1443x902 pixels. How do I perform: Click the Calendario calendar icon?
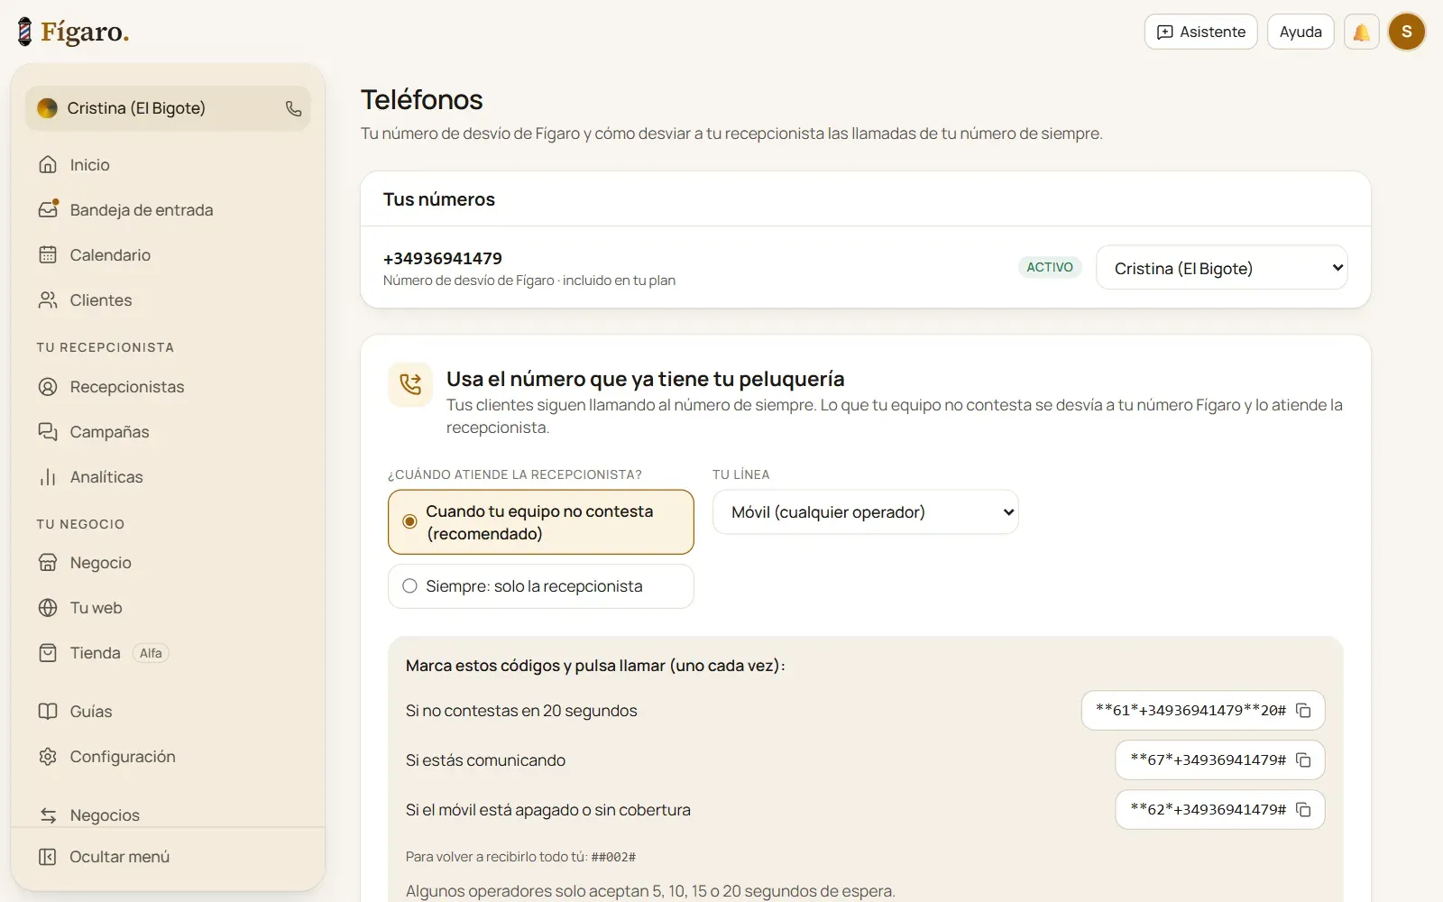48,255
